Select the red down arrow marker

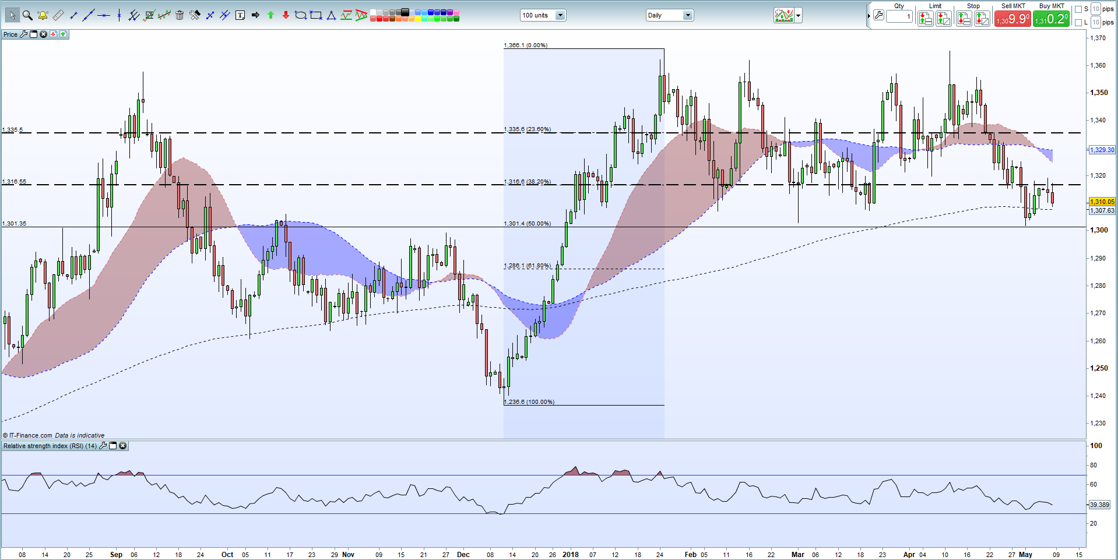pos(286,15)
